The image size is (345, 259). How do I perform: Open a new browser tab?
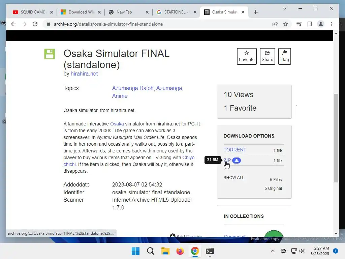click(255, 12)
